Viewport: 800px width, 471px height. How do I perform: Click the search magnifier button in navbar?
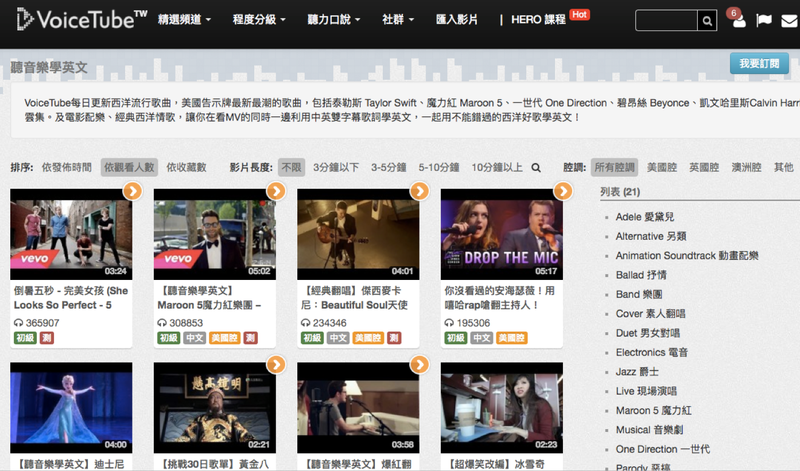click(x=707, y=21)
